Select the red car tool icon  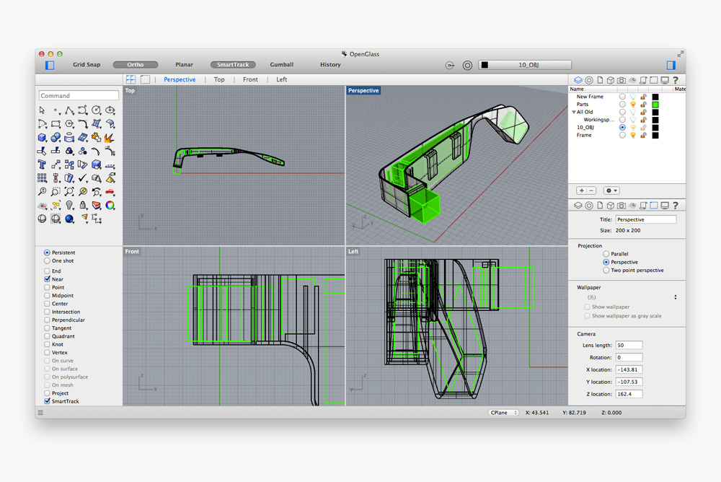[110, 191]
